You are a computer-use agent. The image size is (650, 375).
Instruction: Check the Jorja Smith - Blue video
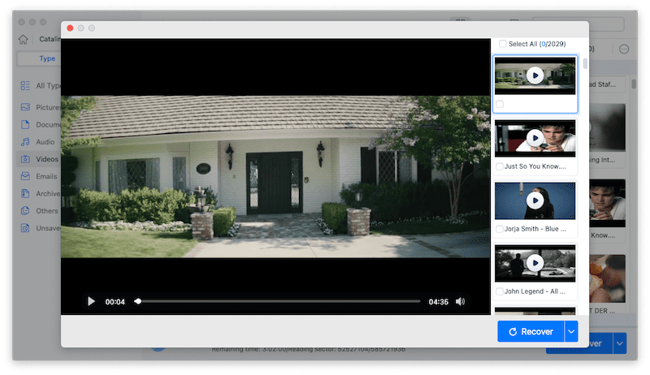coord(500,229)
